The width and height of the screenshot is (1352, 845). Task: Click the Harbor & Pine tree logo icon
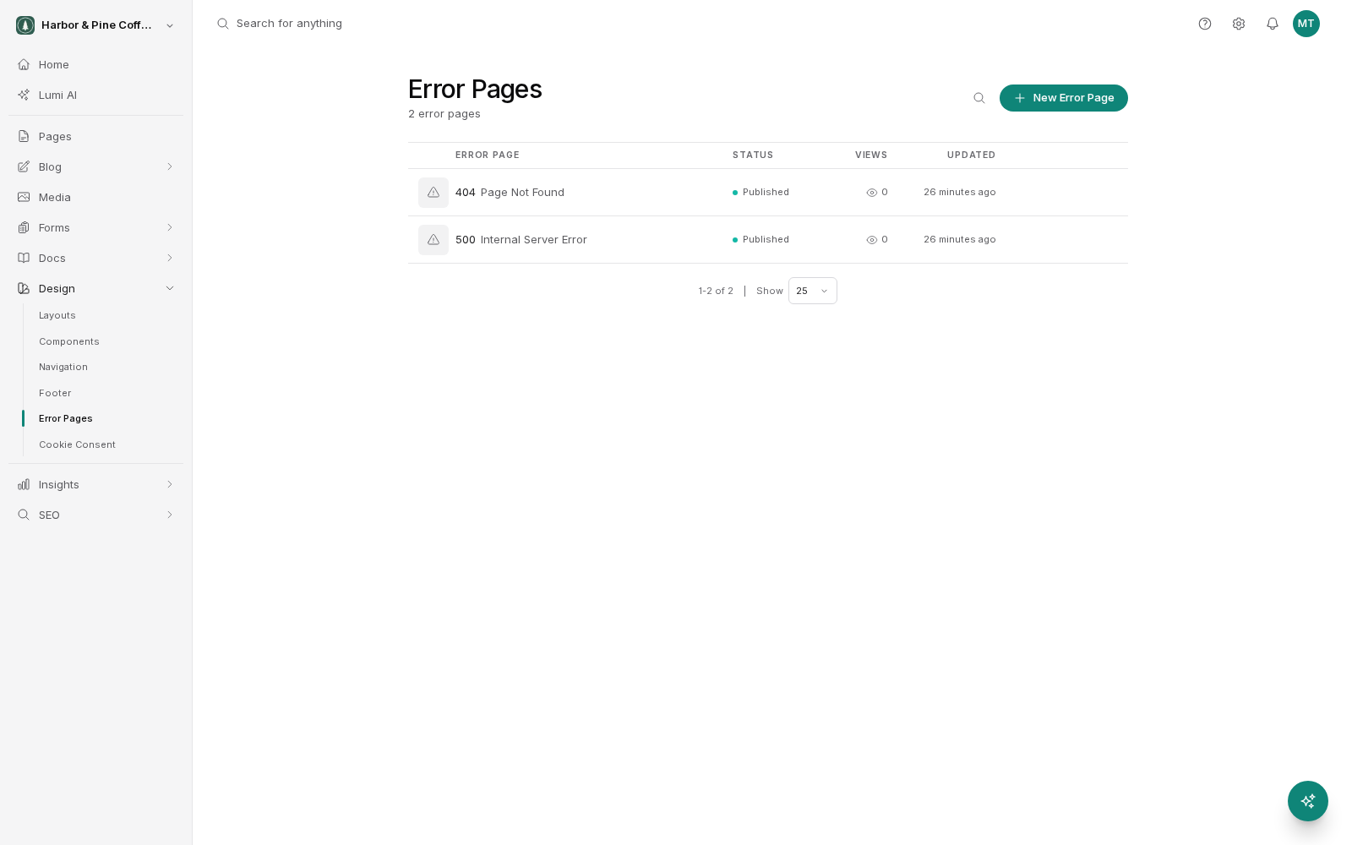coord(25,25)
